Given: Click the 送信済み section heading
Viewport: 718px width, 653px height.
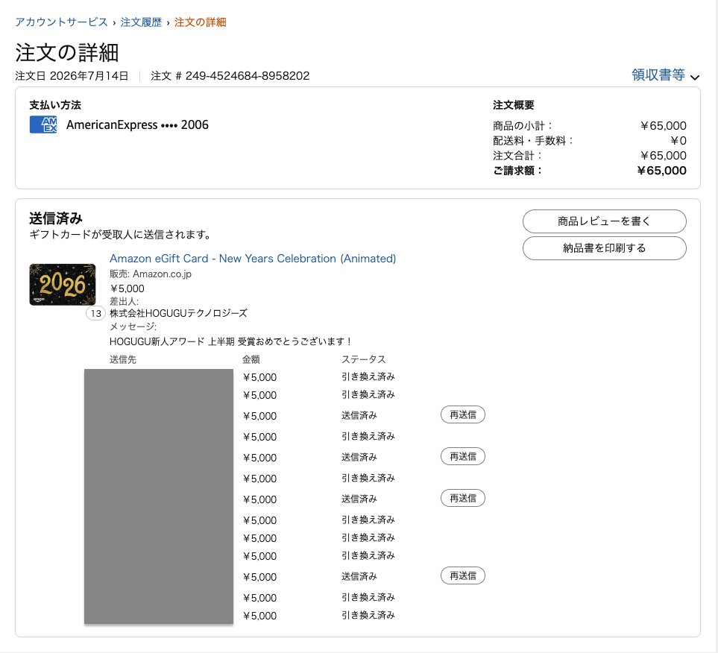Looking at the screenshot, I should click(56, 218).
